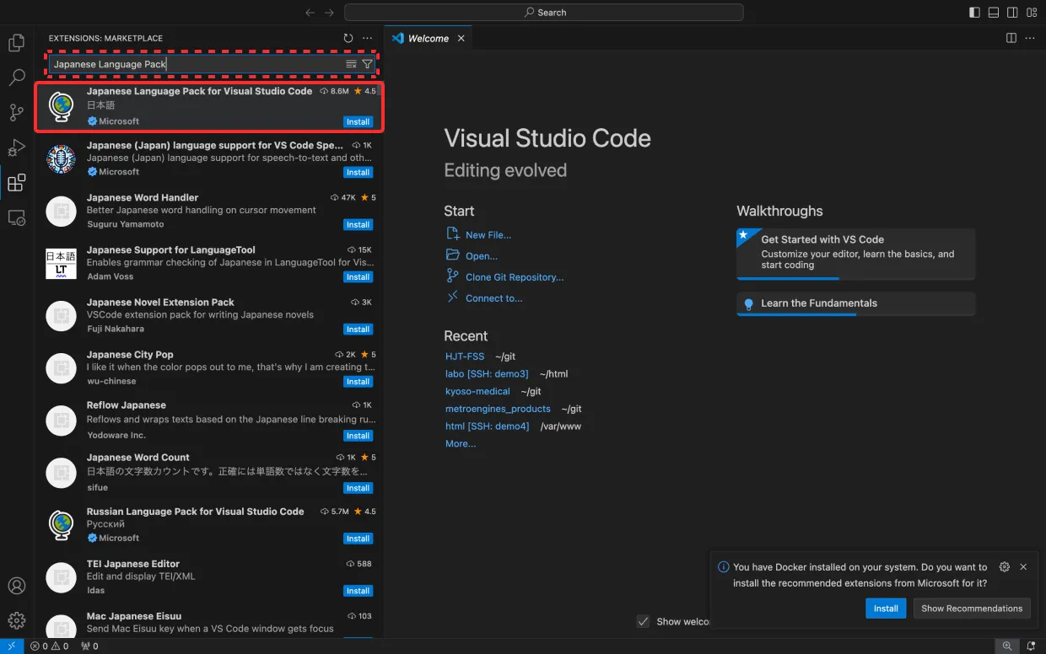Open the Run and Debug view
Screen dimensions: 1046x654
16,148
